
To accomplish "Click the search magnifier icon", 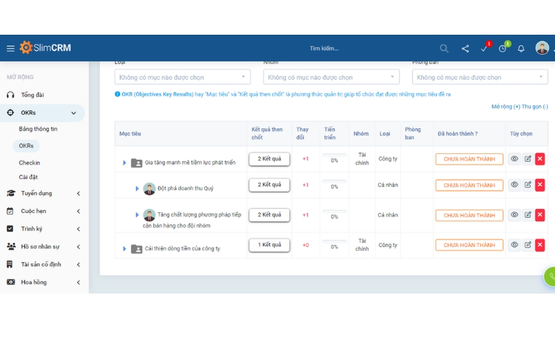I will [x=444, y=49].
